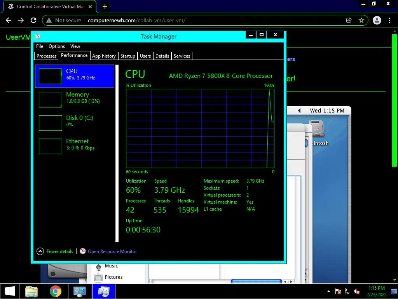The height and width of the screenshot is (299, 398).
Task: Open a new browser tab
Action: (105, 7)
